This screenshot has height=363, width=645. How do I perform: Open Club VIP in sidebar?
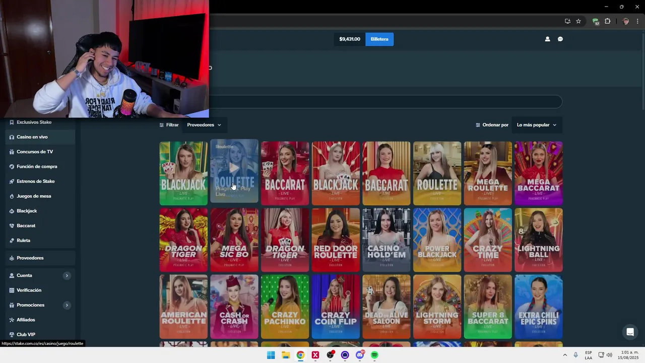[40, 335]
